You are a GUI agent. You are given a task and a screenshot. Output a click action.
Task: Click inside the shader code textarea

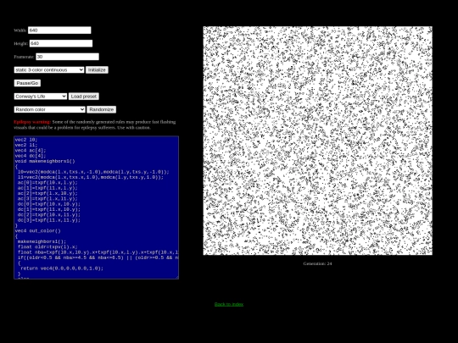click(97, 207)
